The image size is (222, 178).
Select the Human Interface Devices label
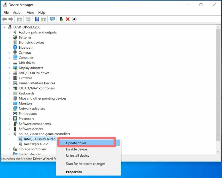click(x=37, y=83)
